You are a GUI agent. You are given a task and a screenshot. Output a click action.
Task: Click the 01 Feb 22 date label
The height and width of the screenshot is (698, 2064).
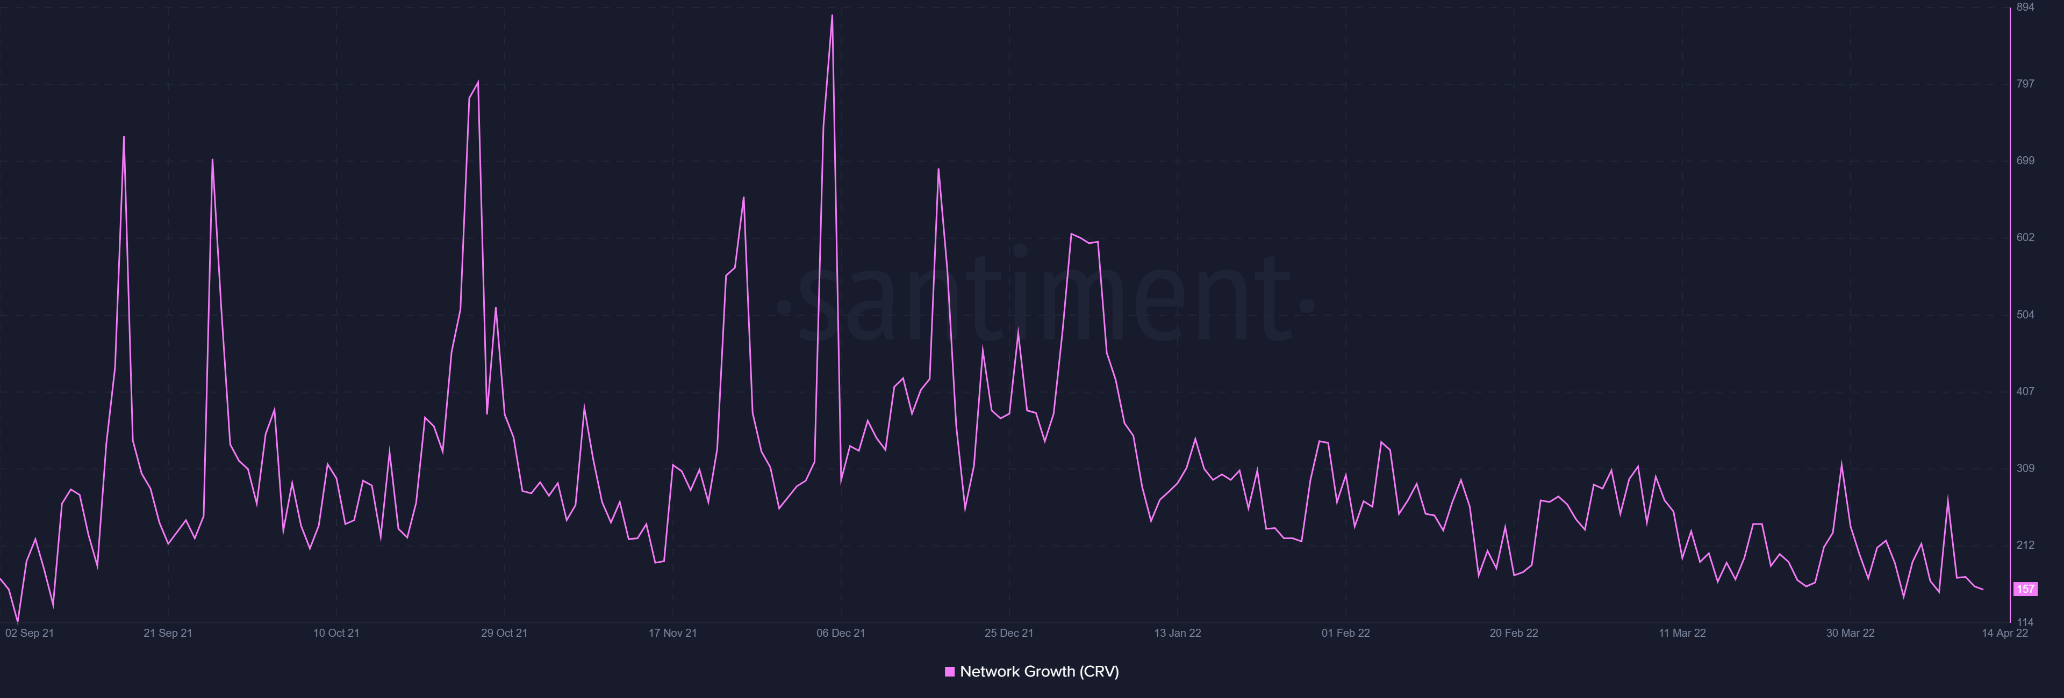(x=1345, y=633)
